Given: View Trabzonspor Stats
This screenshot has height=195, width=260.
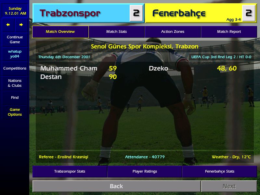Looking at the screenshot, I should 70,172.
